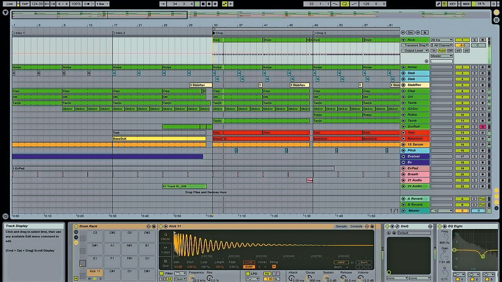Open the Master output routing dropdown
Screen dimensions: 502x282
point(442,56)
